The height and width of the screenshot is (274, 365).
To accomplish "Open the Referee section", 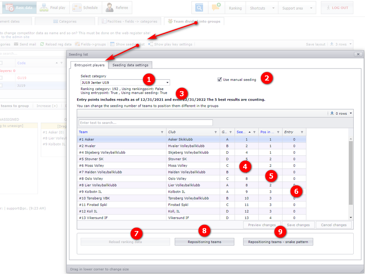I will [117, 8].
